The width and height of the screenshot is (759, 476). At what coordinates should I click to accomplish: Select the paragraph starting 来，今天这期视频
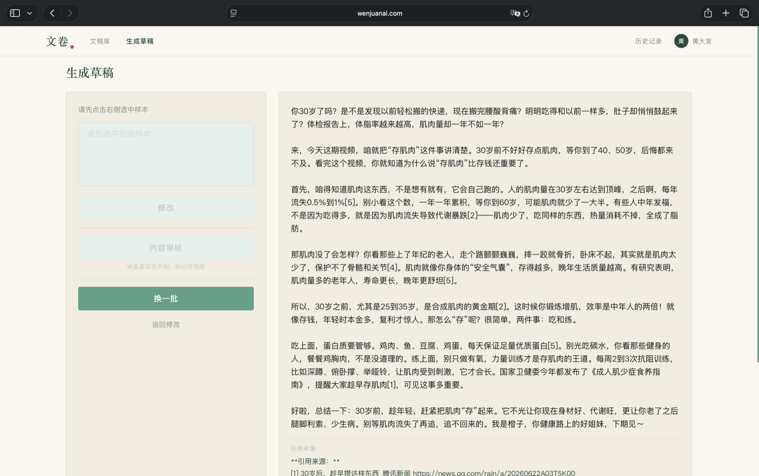(x=482, y=157)
